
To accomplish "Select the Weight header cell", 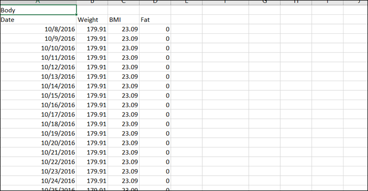I will [92, 20].
